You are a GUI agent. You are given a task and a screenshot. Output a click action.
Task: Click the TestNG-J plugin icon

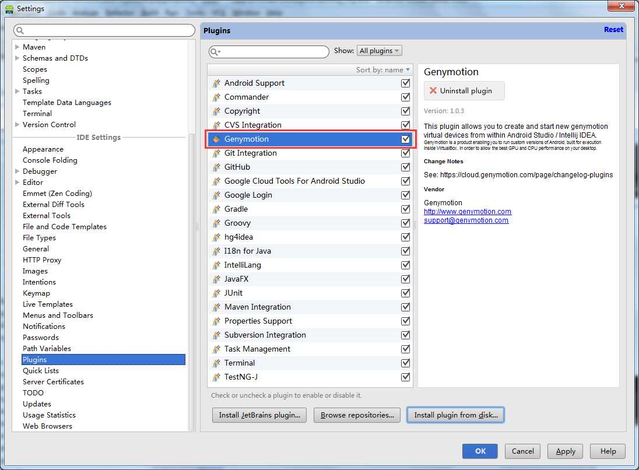point(216,377)
